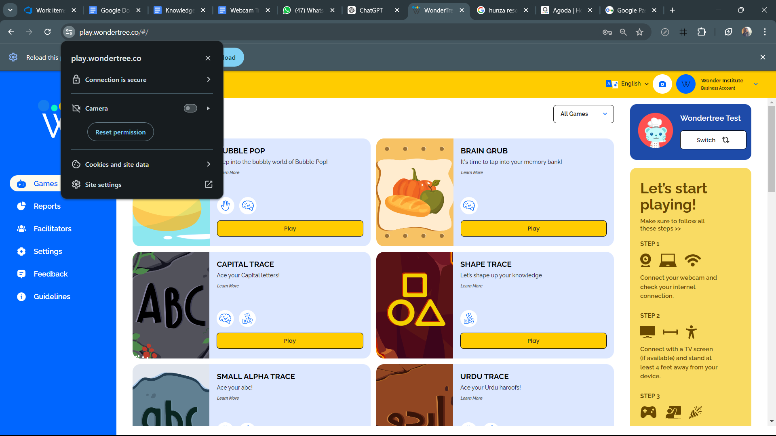Open Feedback in sidebar
The width and height of the screenshot is (776, 436).
42,274
